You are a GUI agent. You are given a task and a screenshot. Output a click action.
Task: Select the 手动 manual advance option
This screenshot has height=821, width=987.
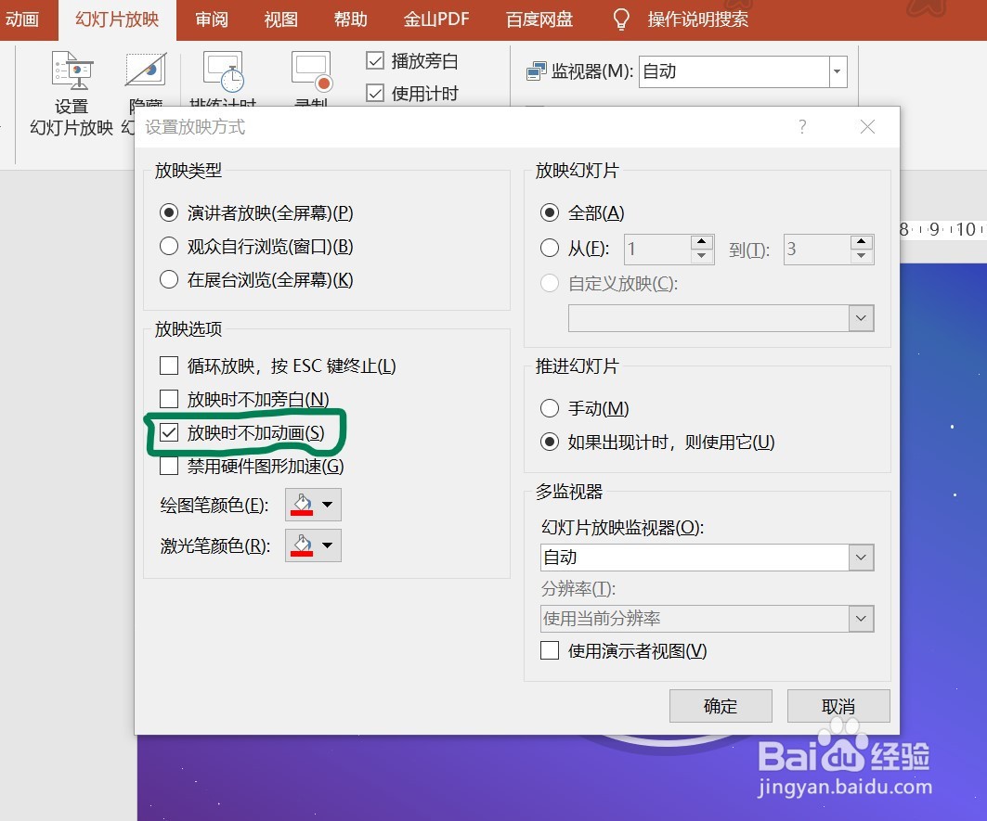tap(551, 408)
